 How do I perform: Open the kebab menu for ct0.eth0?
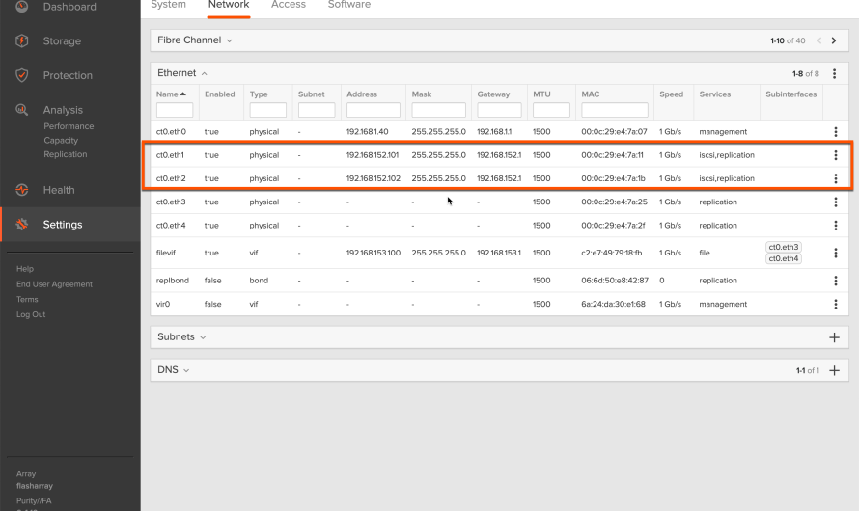point(836,132)
